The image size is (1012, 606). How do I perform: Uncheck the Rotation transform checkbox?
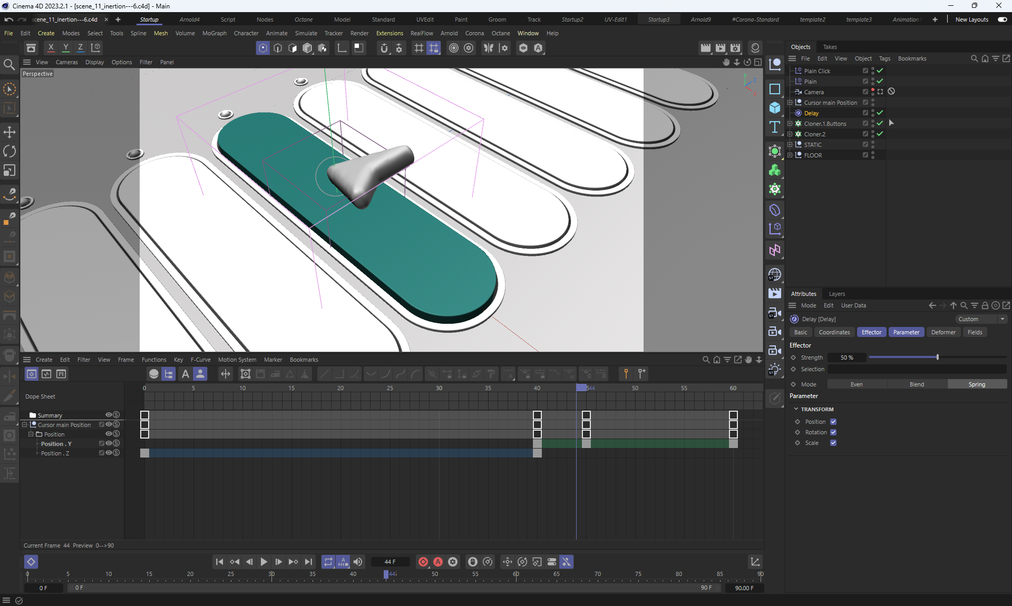[833, 432]
